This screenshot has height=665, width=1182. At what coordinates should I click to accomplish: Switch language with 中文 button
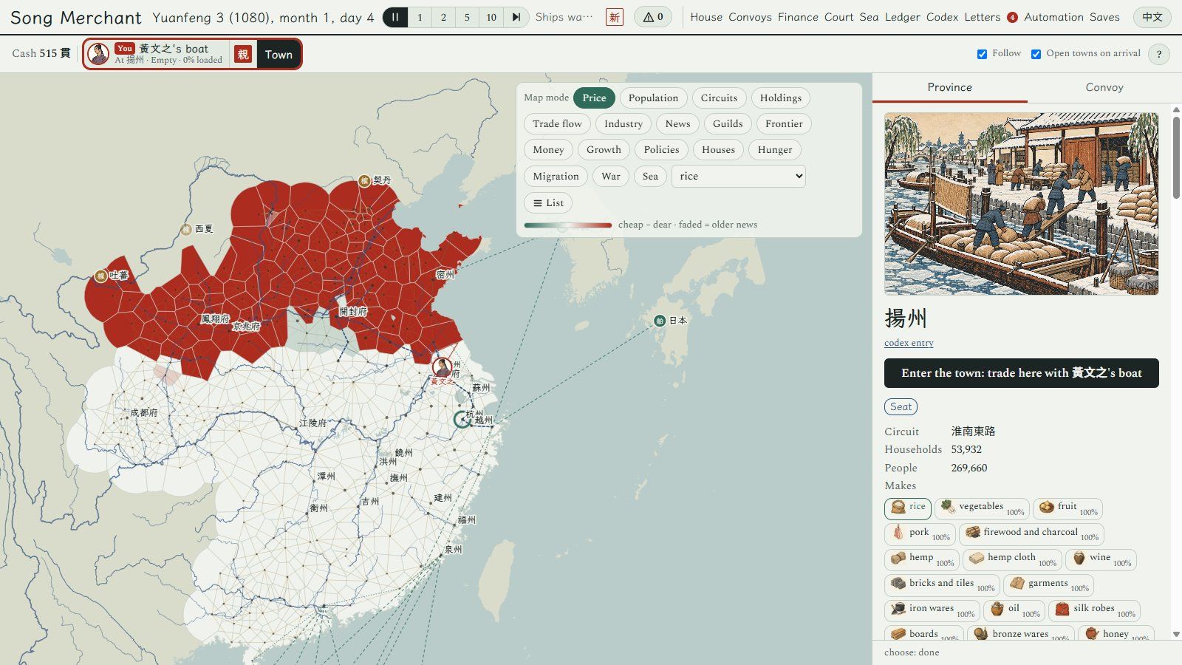coord(1152,17)
